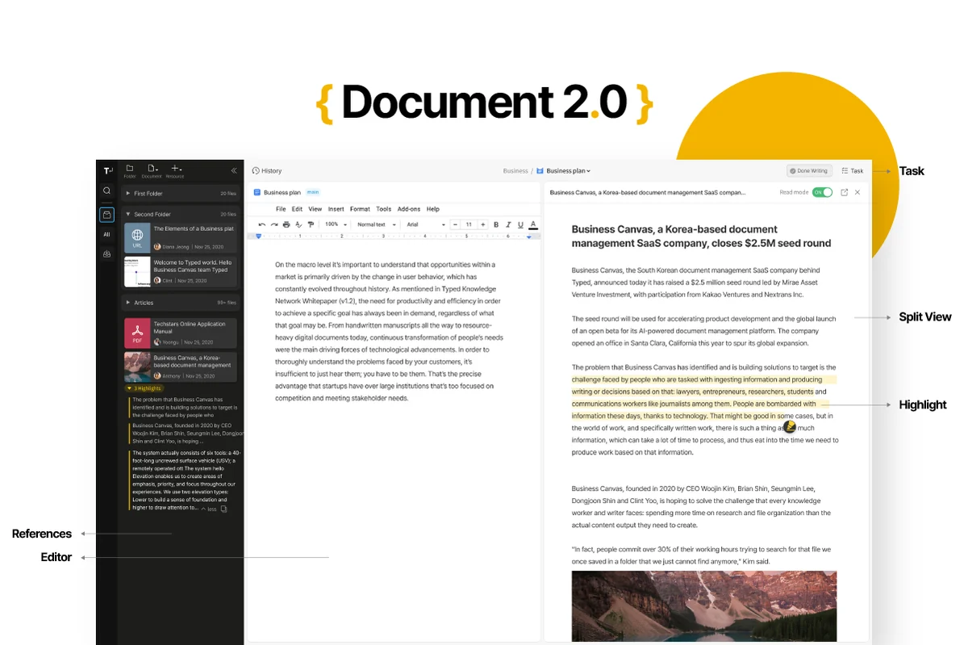Click the Typed logo icon in sidebar
The width and height of the screenshot is (968, 645).
click(x=107, y=170)
